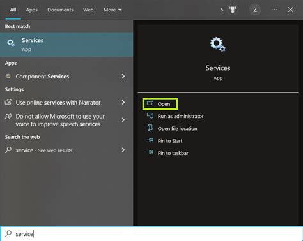Screen dimensions: 303x241
Task: Click the Settings section heading
Action: [14, 89]
